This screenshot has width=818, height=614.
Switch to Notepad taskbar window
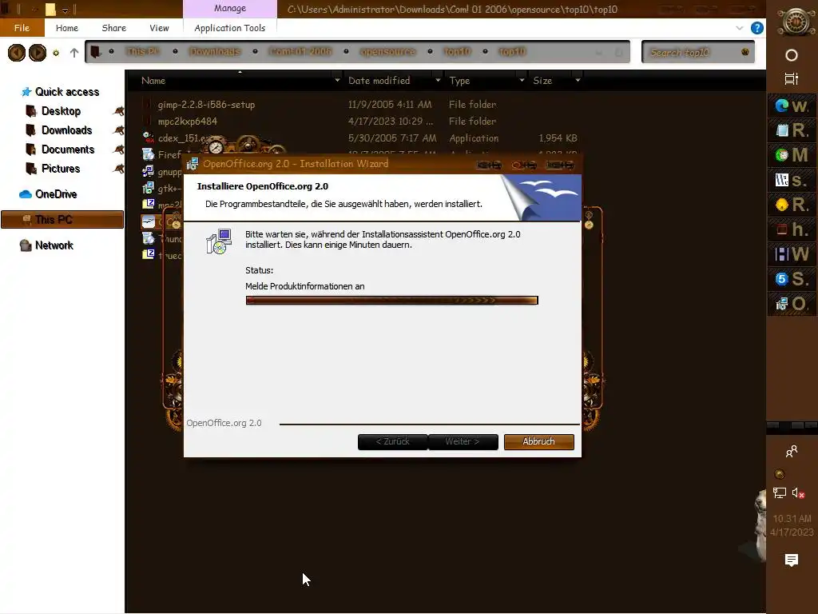792,130
